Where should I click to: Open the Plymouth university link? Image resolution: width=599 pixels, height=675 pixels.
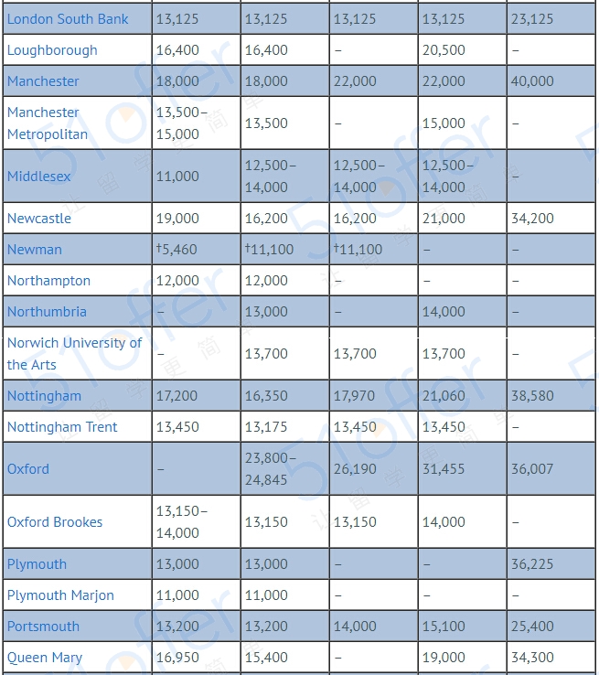[x=37, y=564]
